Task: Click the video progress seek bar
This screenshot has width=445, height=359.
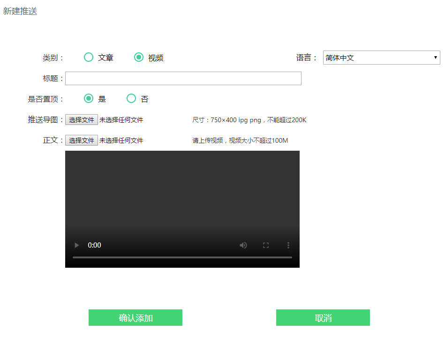Action: (182, 257)
